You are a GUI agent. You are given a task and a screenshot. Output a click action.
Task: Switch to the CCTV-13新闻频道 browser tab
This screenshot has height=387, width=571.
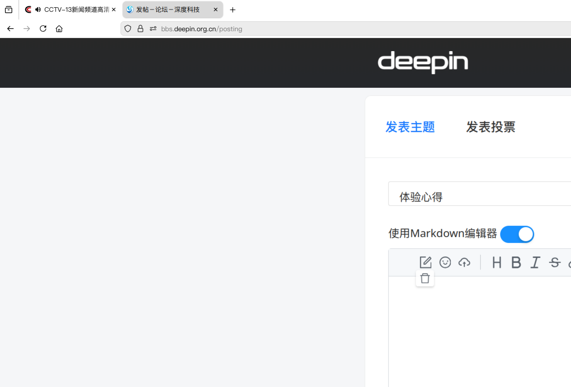72,10
